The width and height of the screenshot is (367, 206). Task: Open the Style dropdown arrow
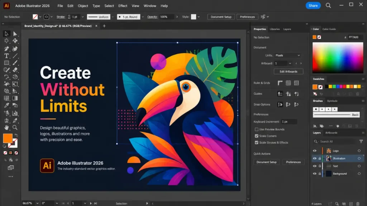pos(199,17)
